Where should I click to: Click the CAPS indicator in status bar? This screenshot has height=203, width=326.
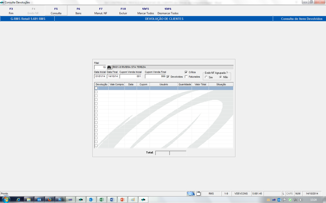pyautogui.click(x=289, y=194)
